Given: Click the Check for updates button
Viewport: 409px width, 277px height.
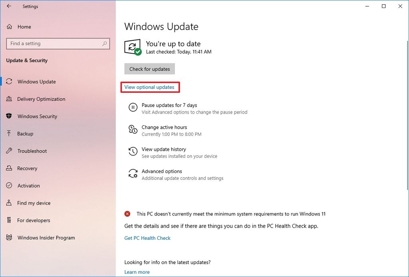Looking at the screenshot, I should tap(149, 69).
